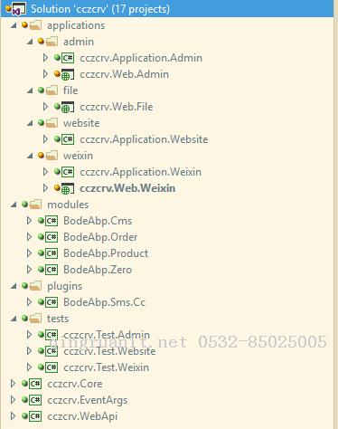
Task: Expand BodeAbp.Zero project
Action: point(29,270)
